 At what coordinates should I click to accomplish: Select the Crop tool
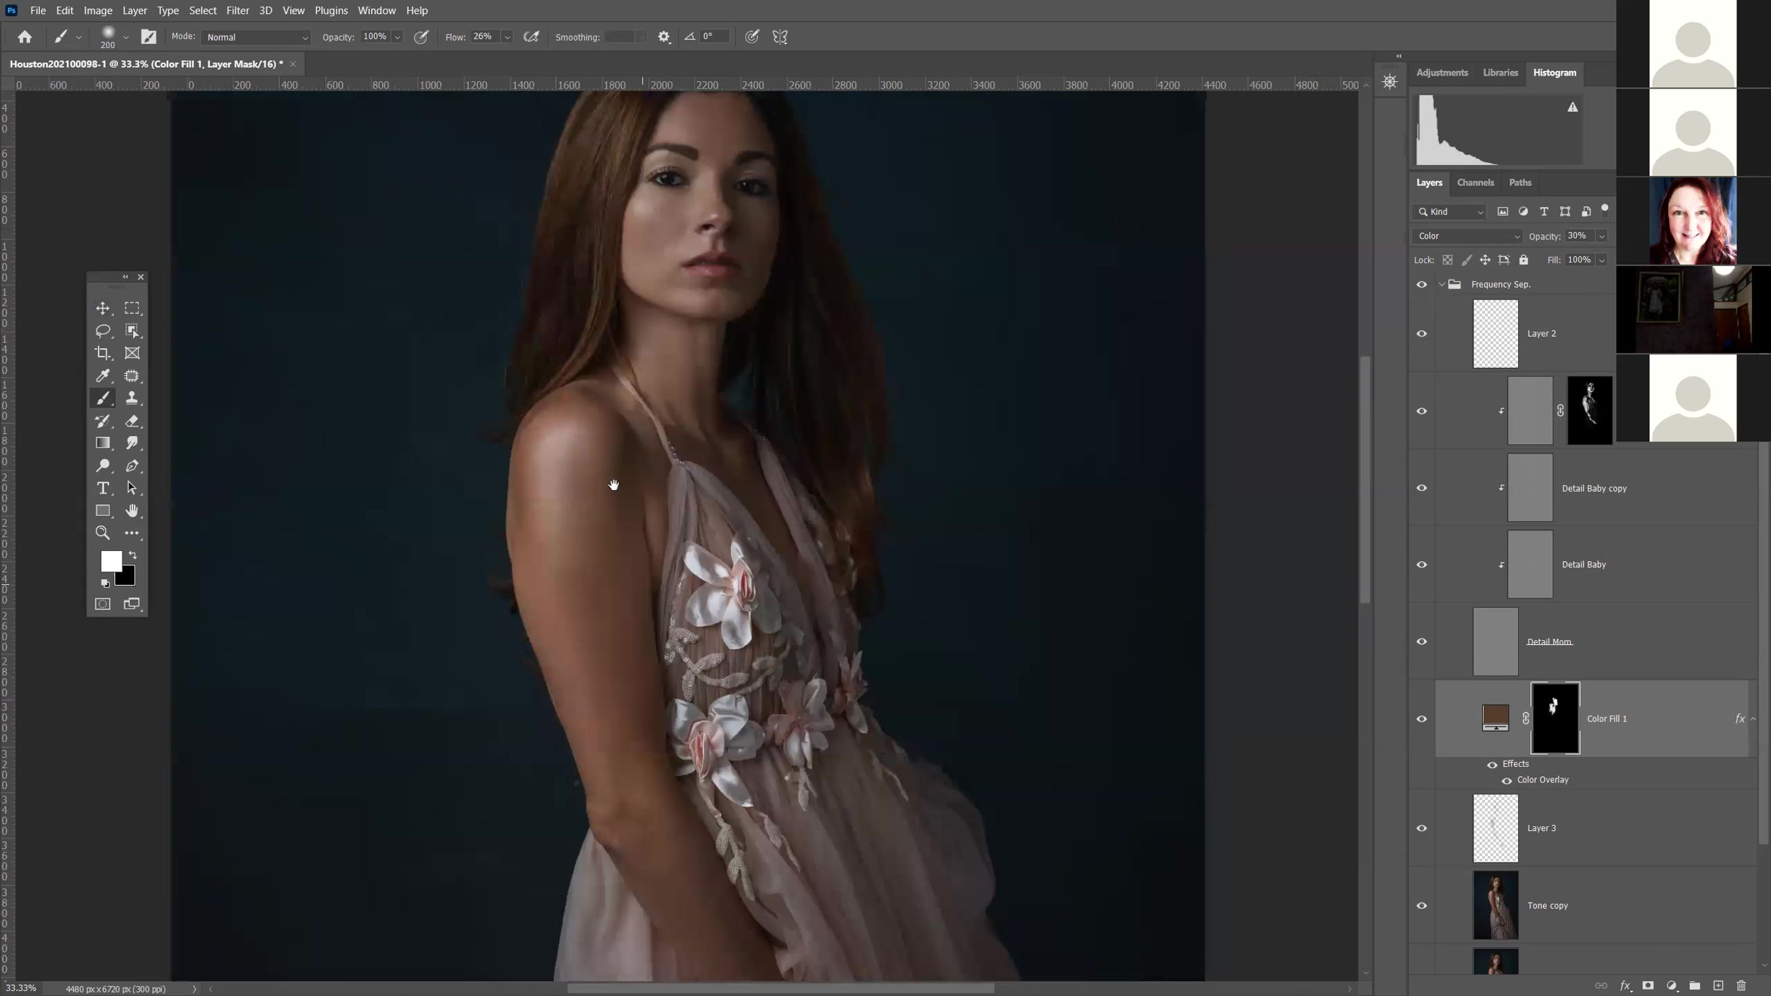[102, 354]
